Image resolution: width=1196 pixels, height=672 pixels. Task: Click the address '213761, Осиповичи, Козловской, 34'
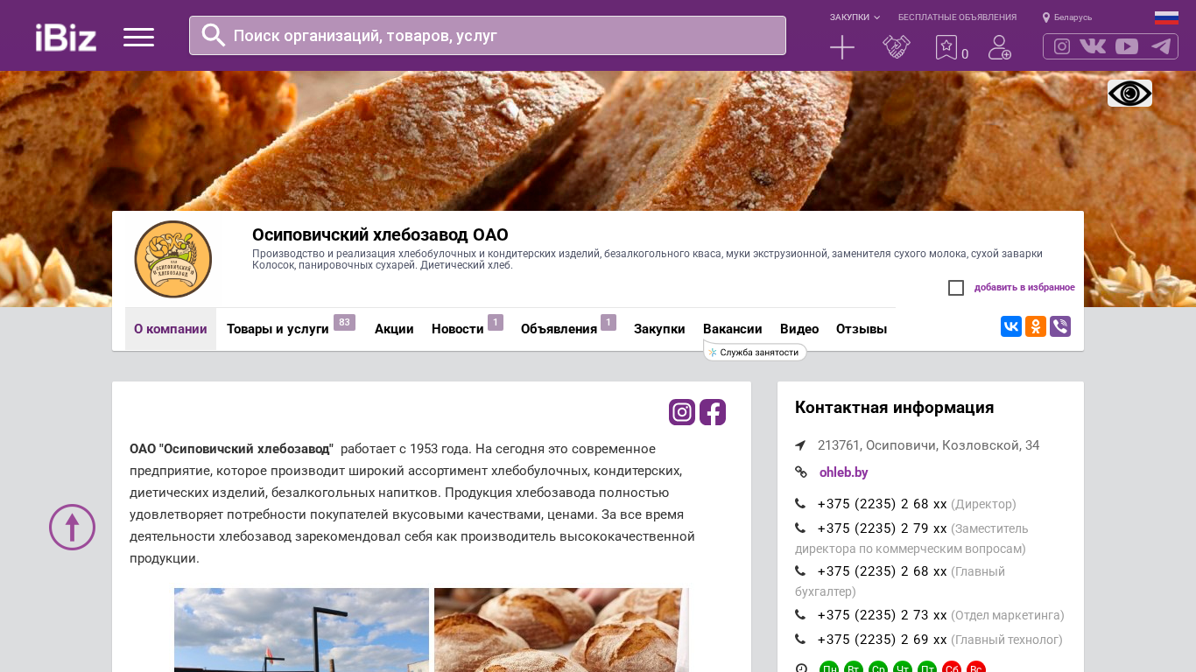click(x=929, y=445)
